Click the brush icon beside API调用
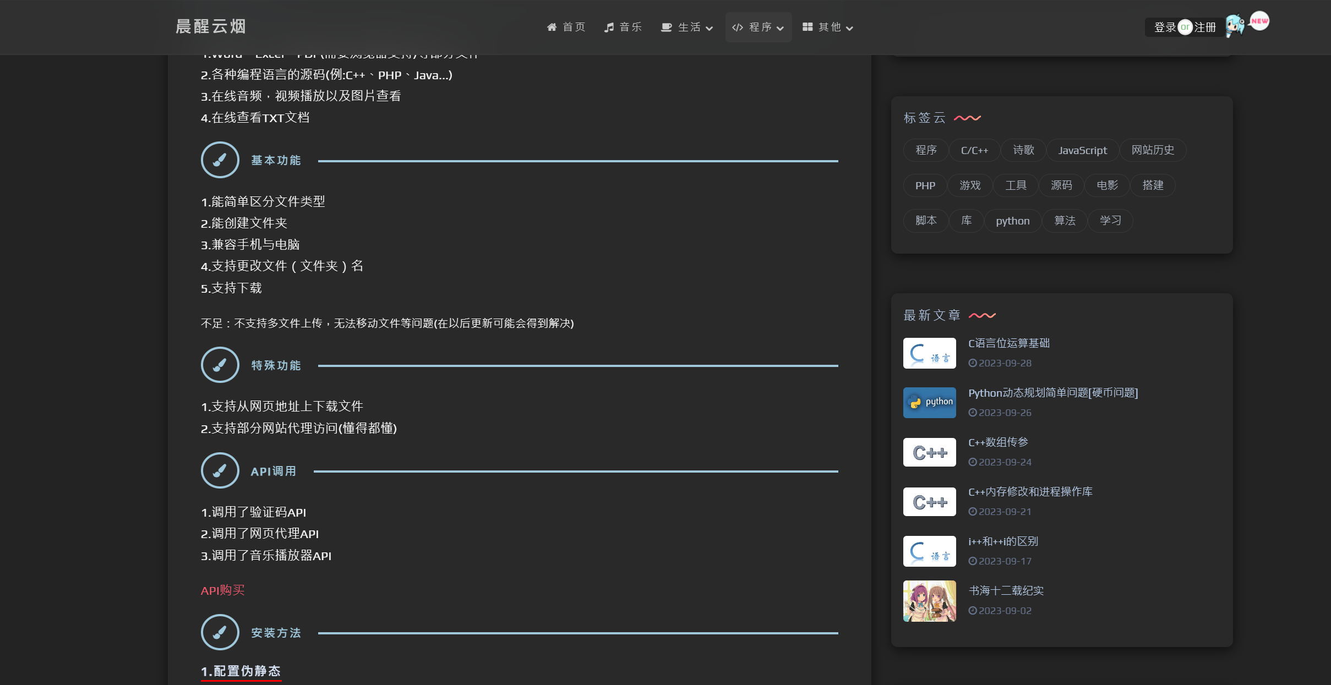Image resolution: width=1331 pixels, height=685 pixels. pyautogui.click(x=220, y=471)
